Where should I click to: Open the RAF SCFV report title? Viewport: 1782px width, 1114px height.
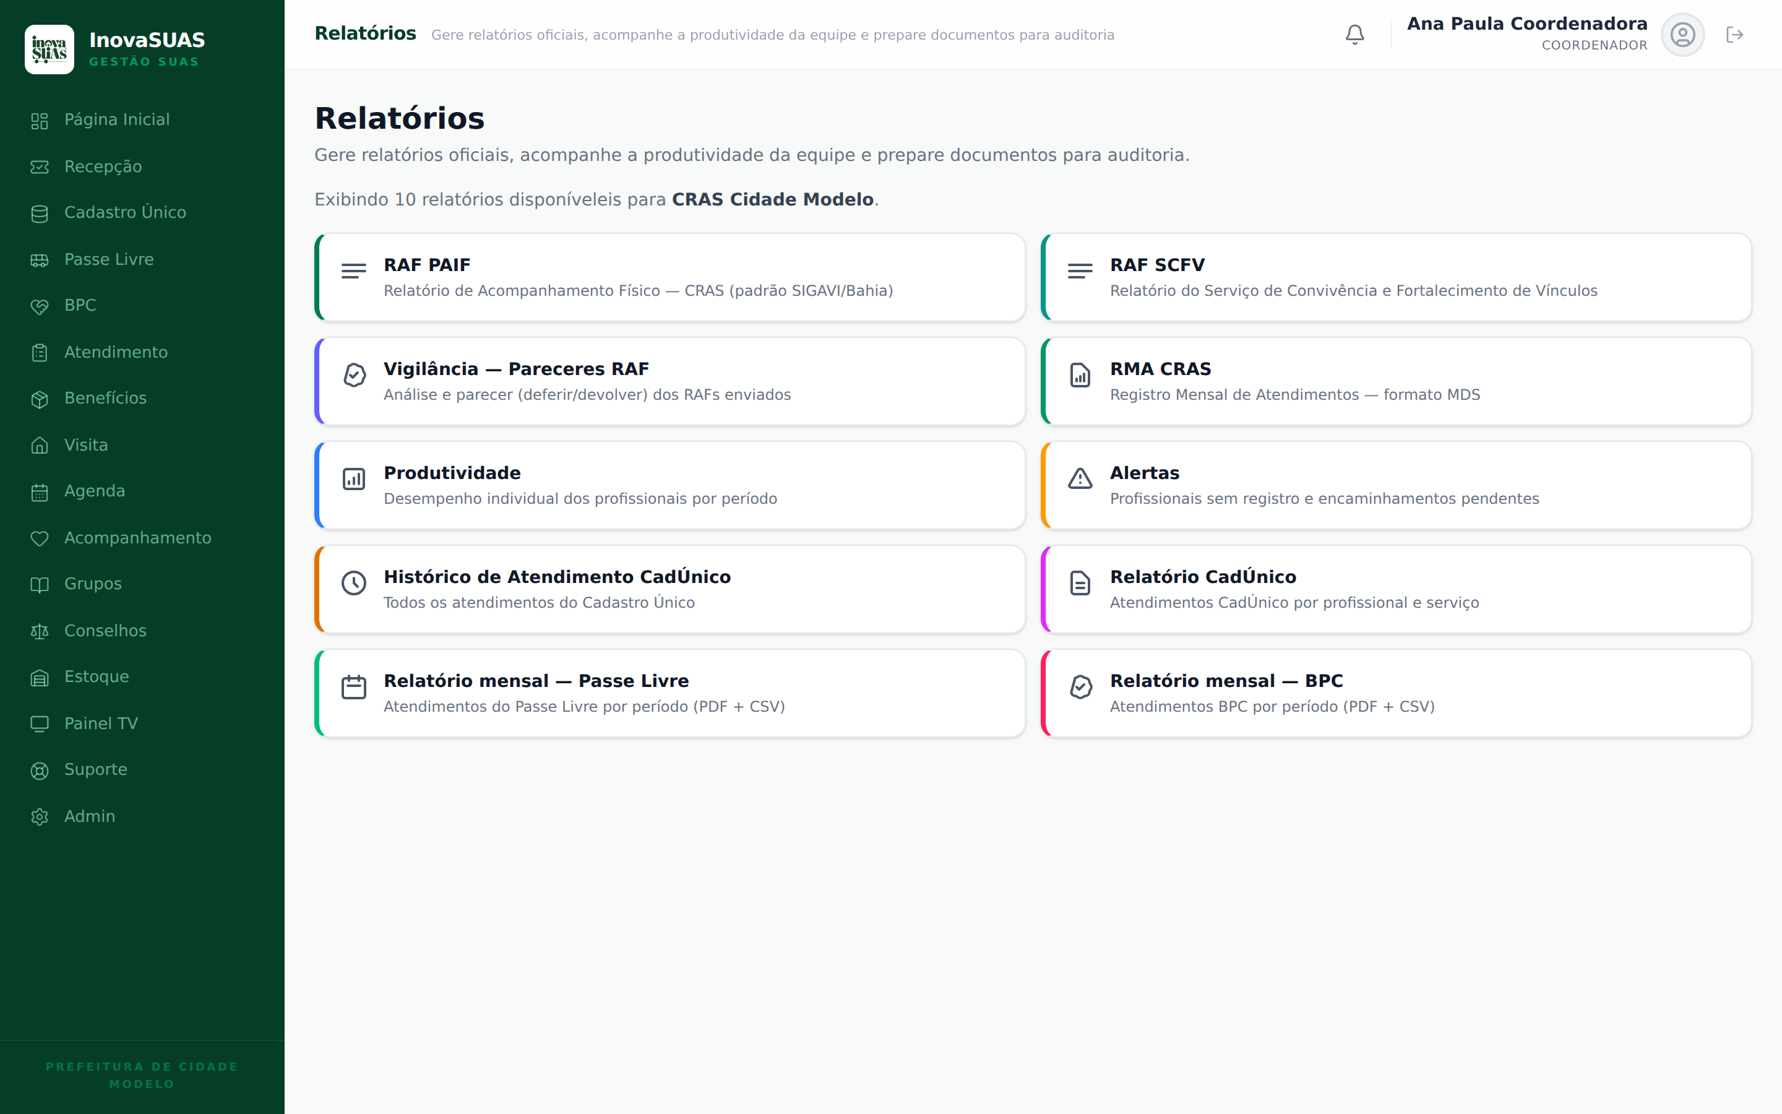tap(1157, 266)
